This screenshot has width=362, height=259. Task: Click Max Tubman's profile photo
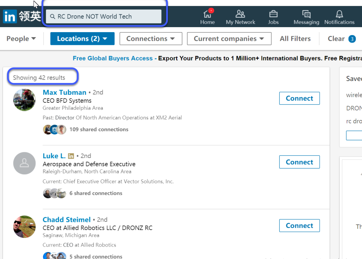click(24, 100)
